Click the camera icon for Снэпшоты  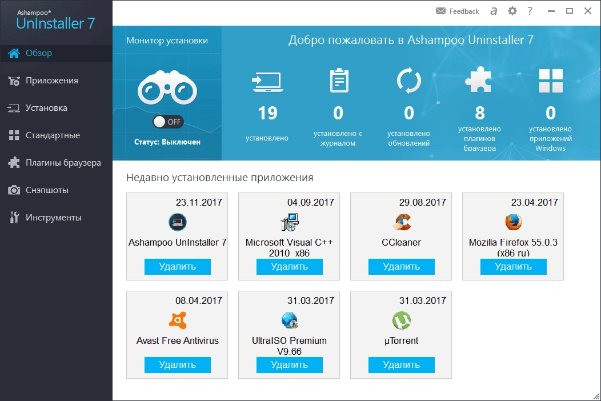[14, 190]
